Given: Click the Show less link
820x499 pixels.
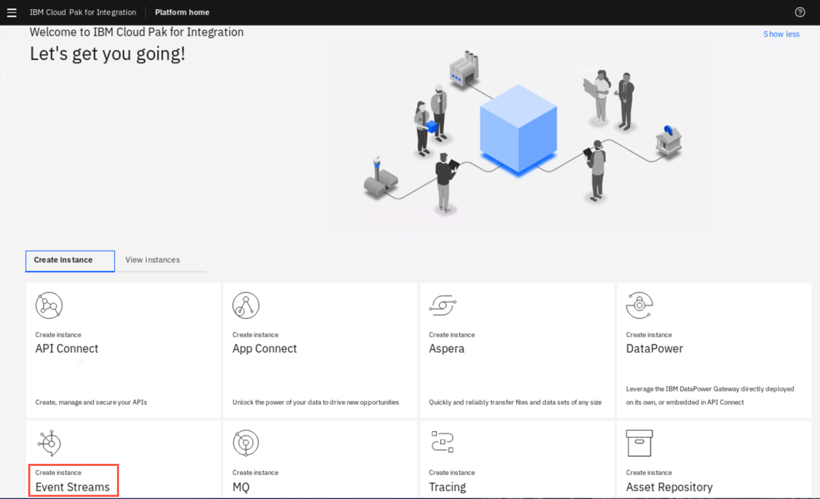Looking at the screenshot, I should pos(781,34).
